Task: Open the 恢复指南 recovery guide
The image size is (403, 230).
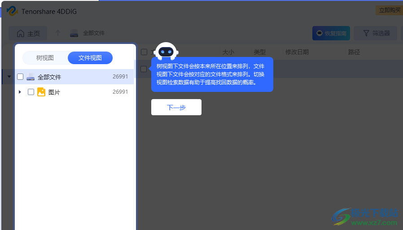Action: (x=331, y=33)
